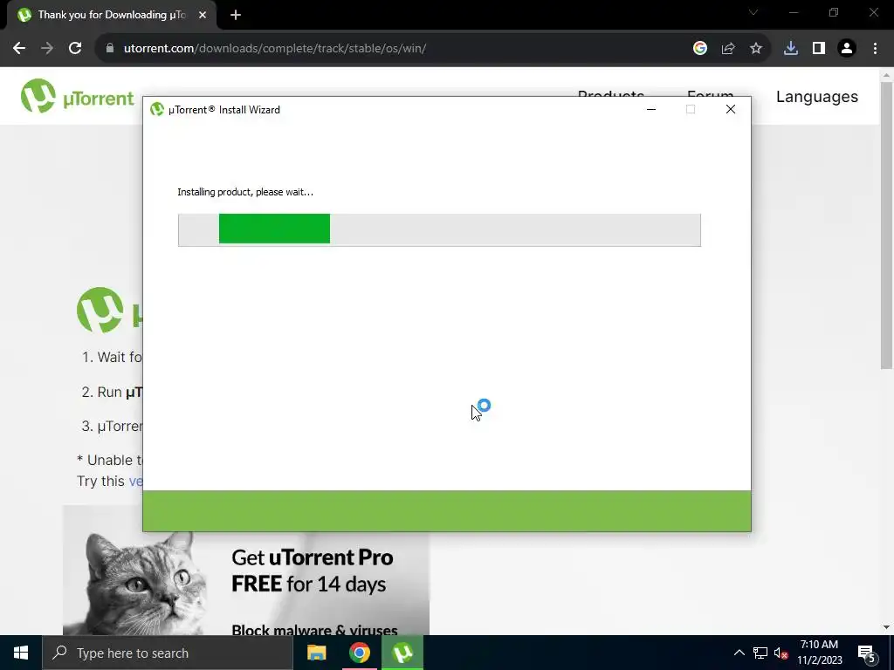Click the lock icon in address bar

(109, 49)
